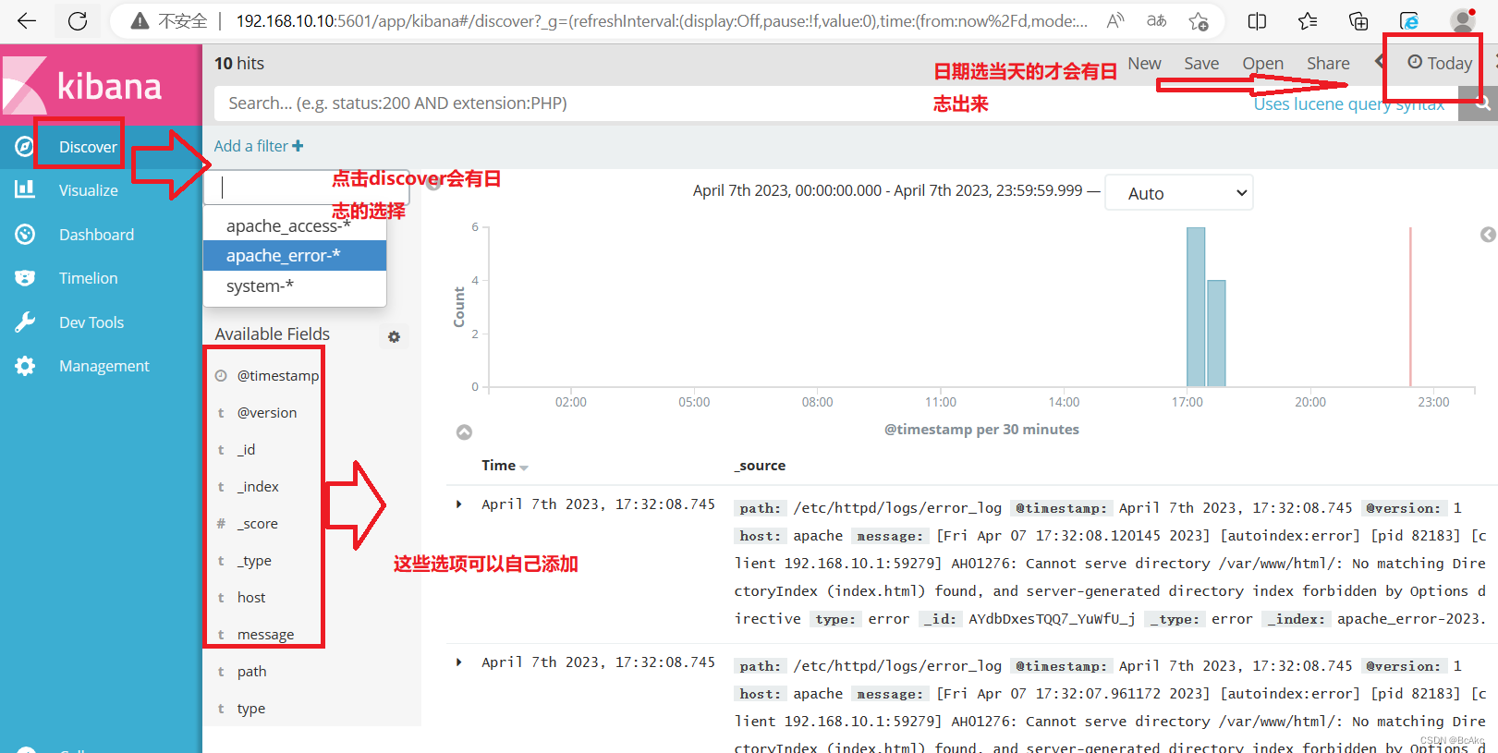
Task: Select _score field
Action: point(257,524)
